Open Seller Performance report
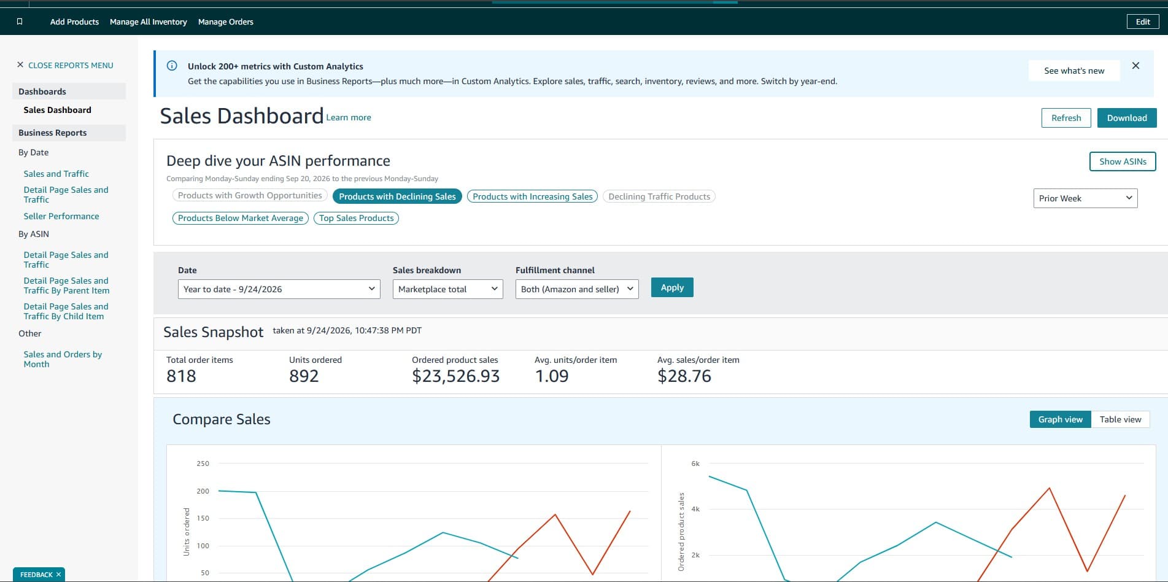Viewport: 1168px width, 582px height. (x=61, y=216)
